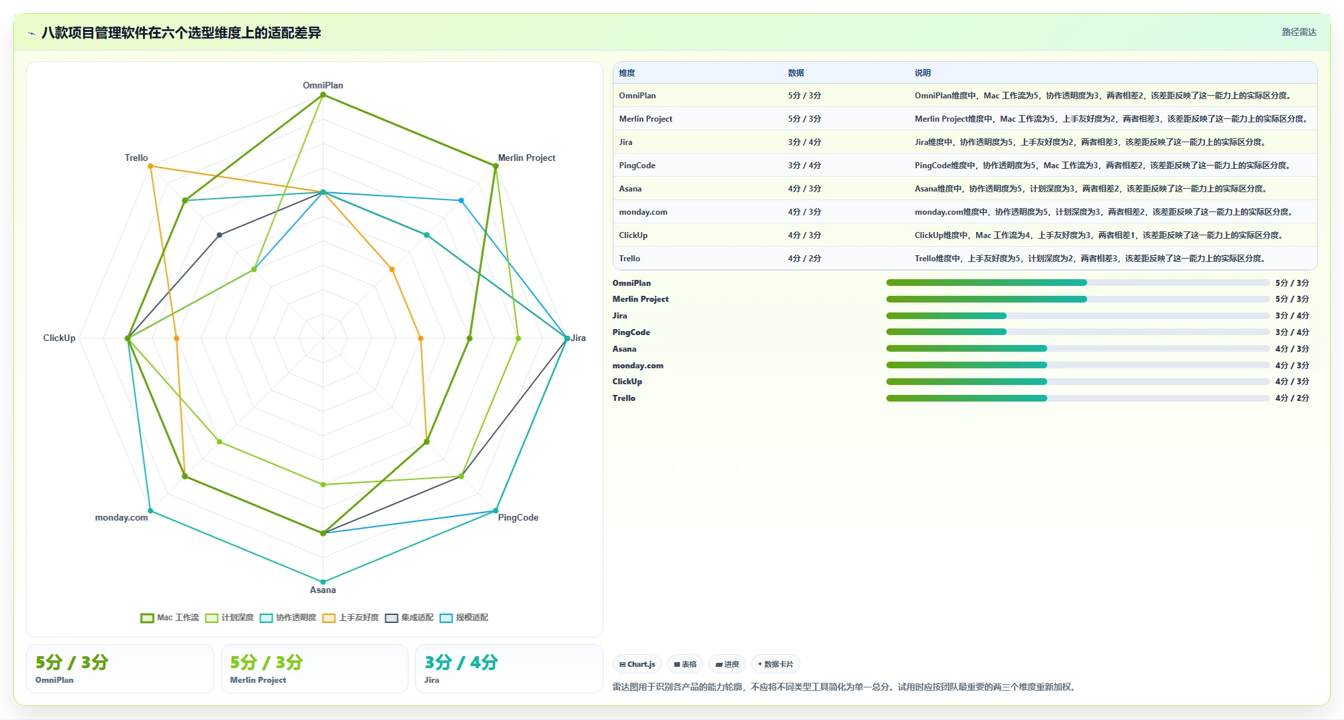
Task: Click the monday.com axis label on radar
Action: 121,517
